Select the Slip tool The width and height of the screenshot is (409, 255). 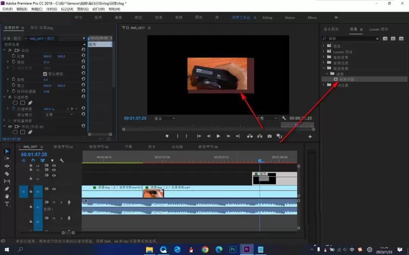coord(7,181)
